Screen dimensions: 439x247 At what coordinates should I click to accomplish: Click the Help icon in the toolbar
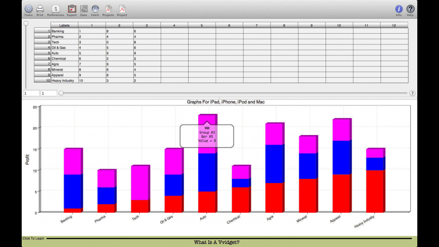click(410, 9)
